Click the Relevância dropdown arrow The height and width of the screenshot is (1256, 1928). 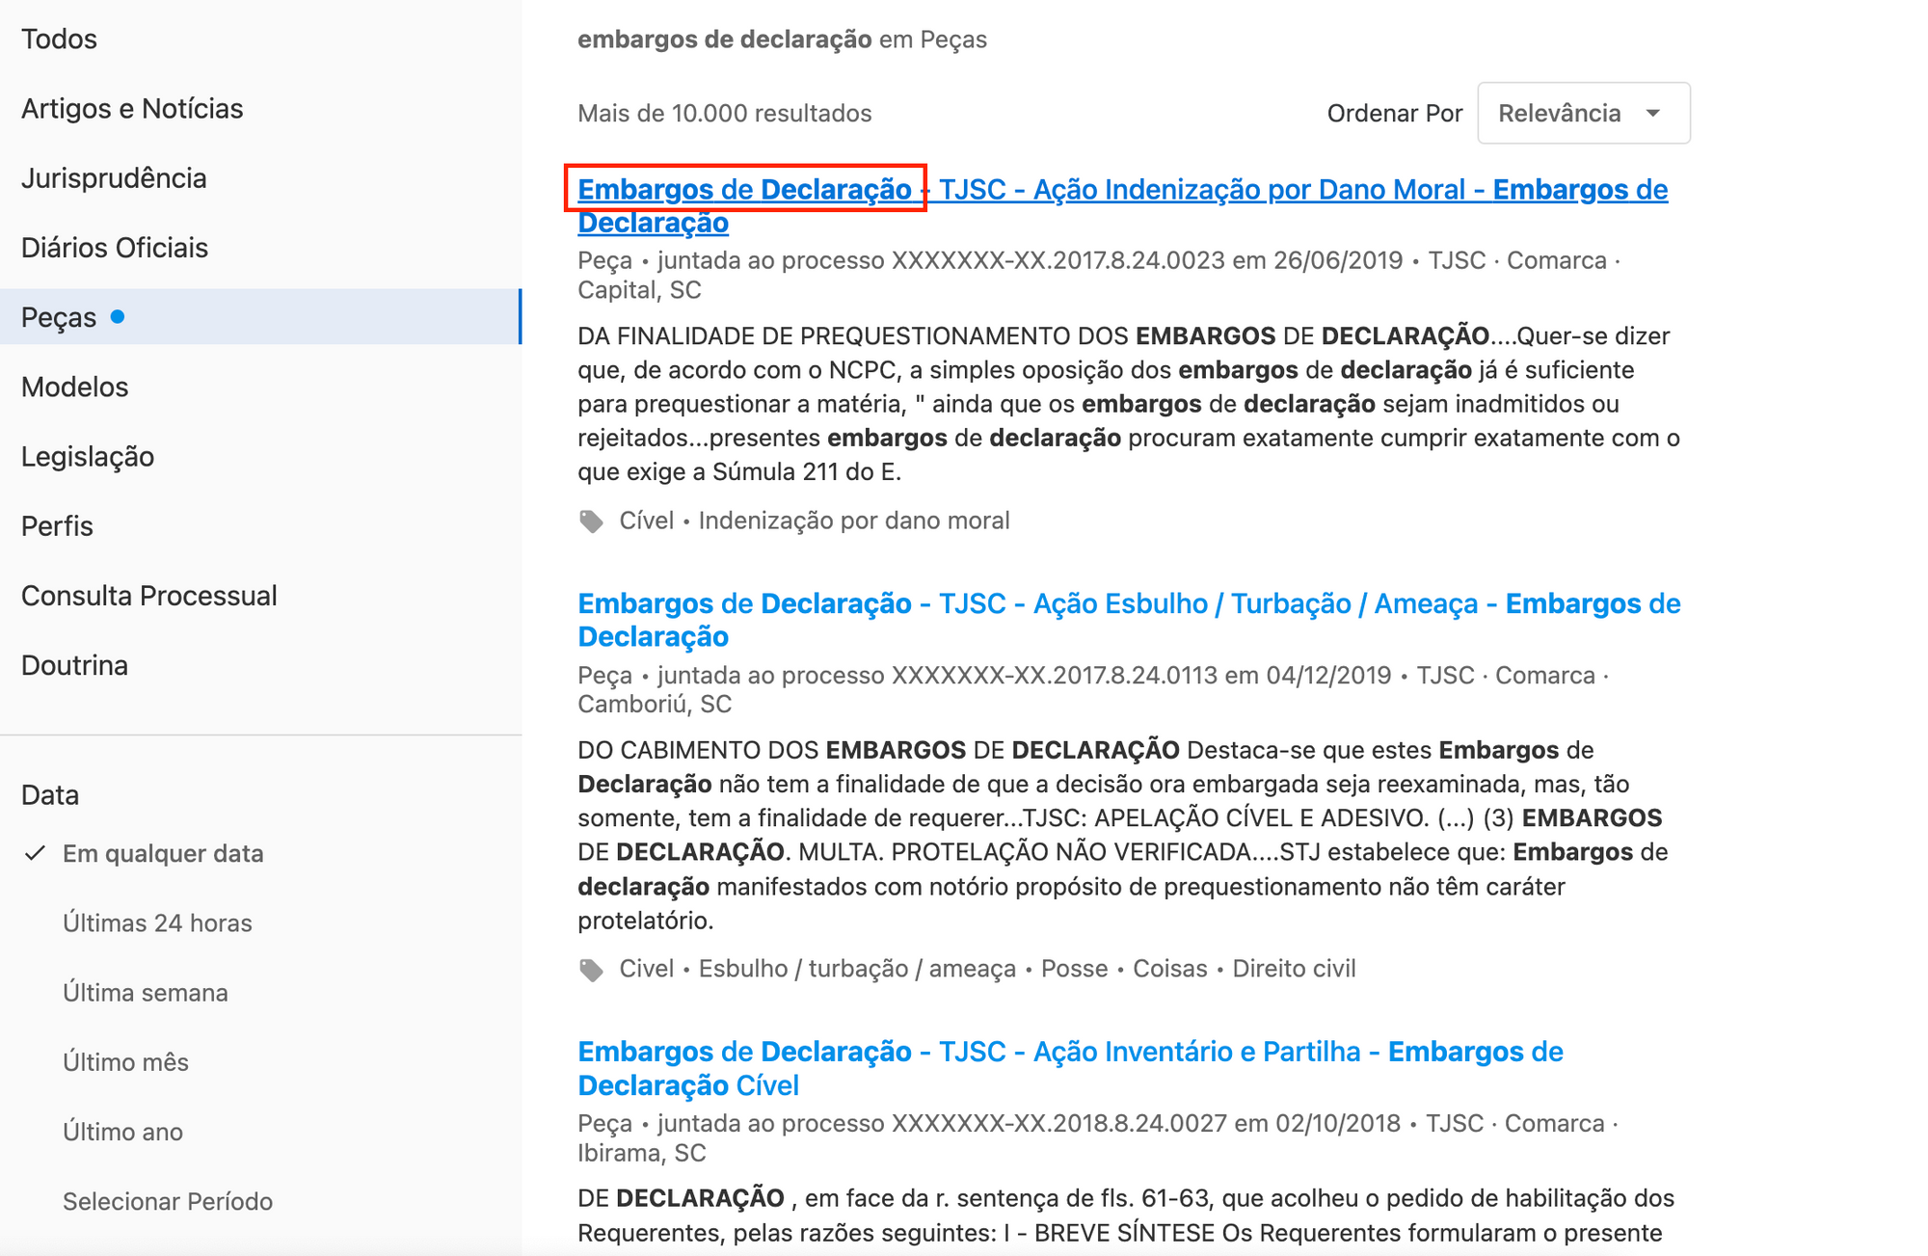(1653, 114)
